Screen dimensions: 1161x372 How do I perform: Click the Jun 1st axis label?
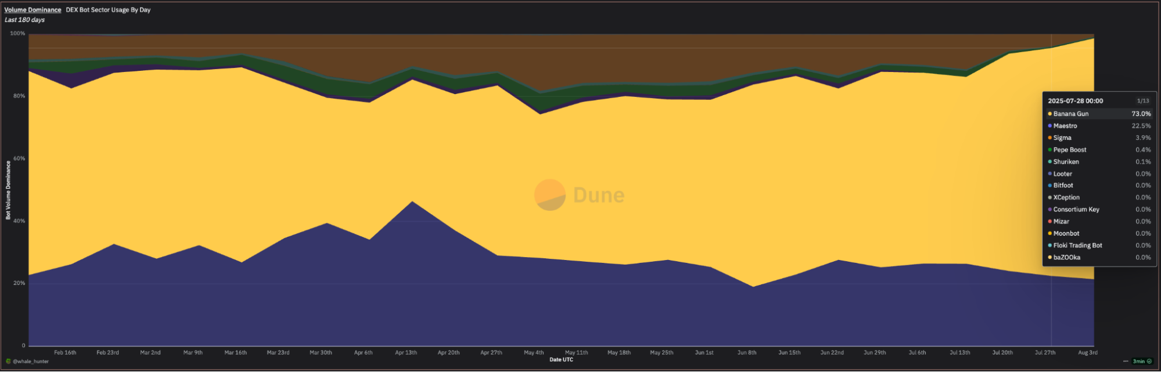(704, 353)
